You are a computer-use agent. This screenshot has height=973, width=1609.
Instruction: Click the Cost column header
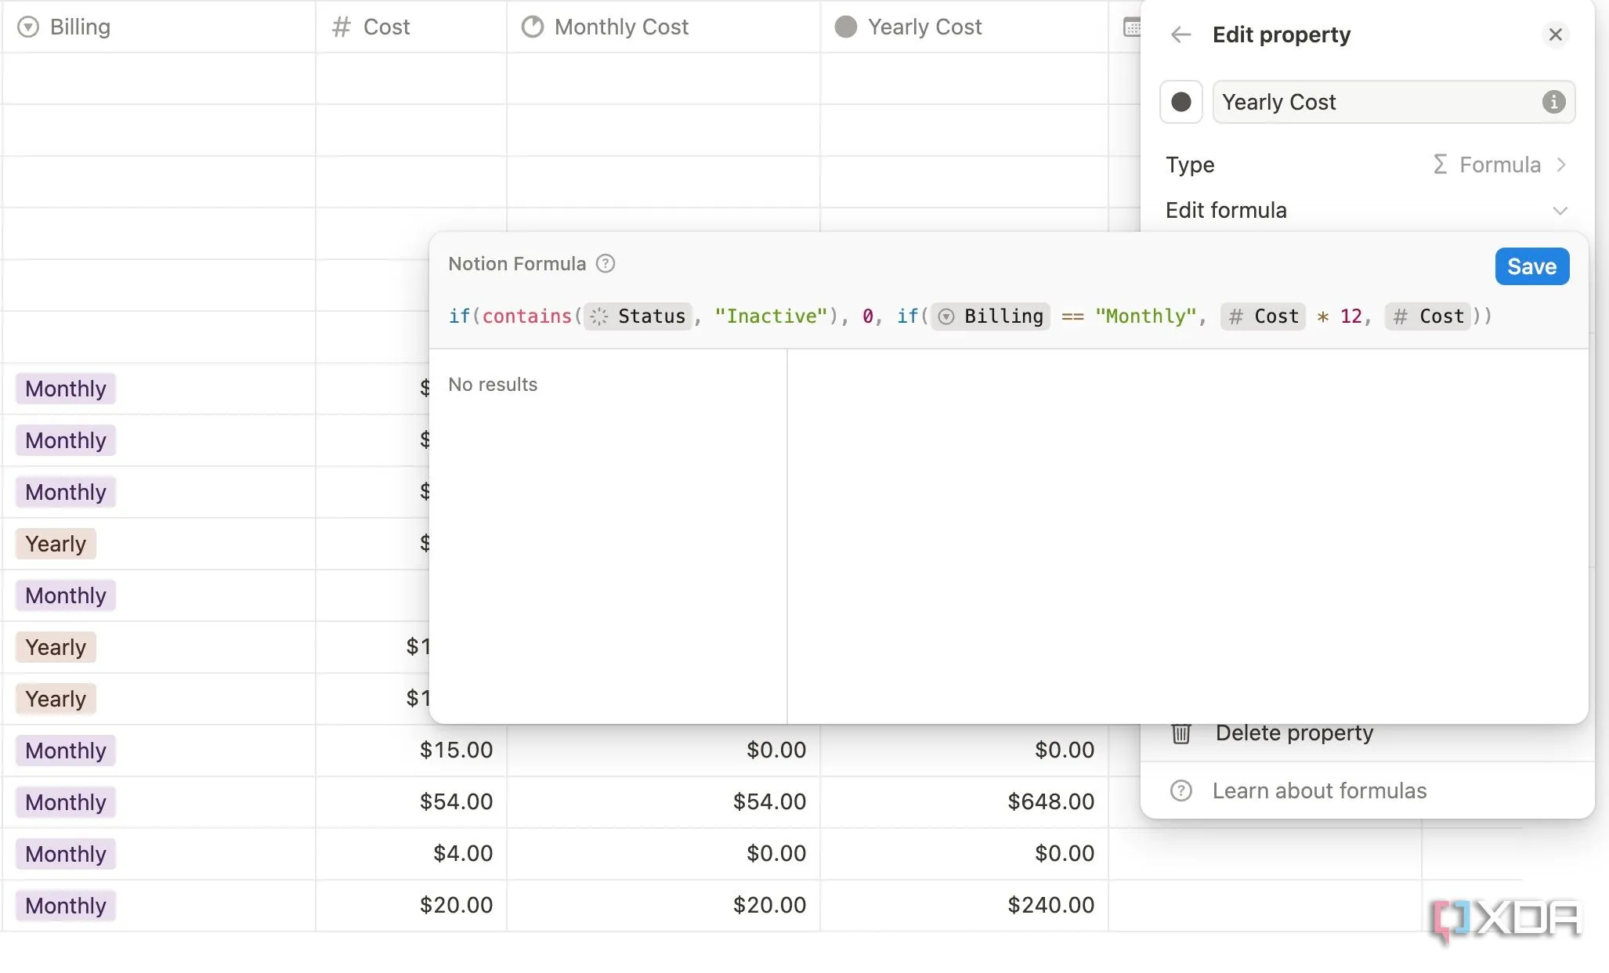(x=386, y=27)
